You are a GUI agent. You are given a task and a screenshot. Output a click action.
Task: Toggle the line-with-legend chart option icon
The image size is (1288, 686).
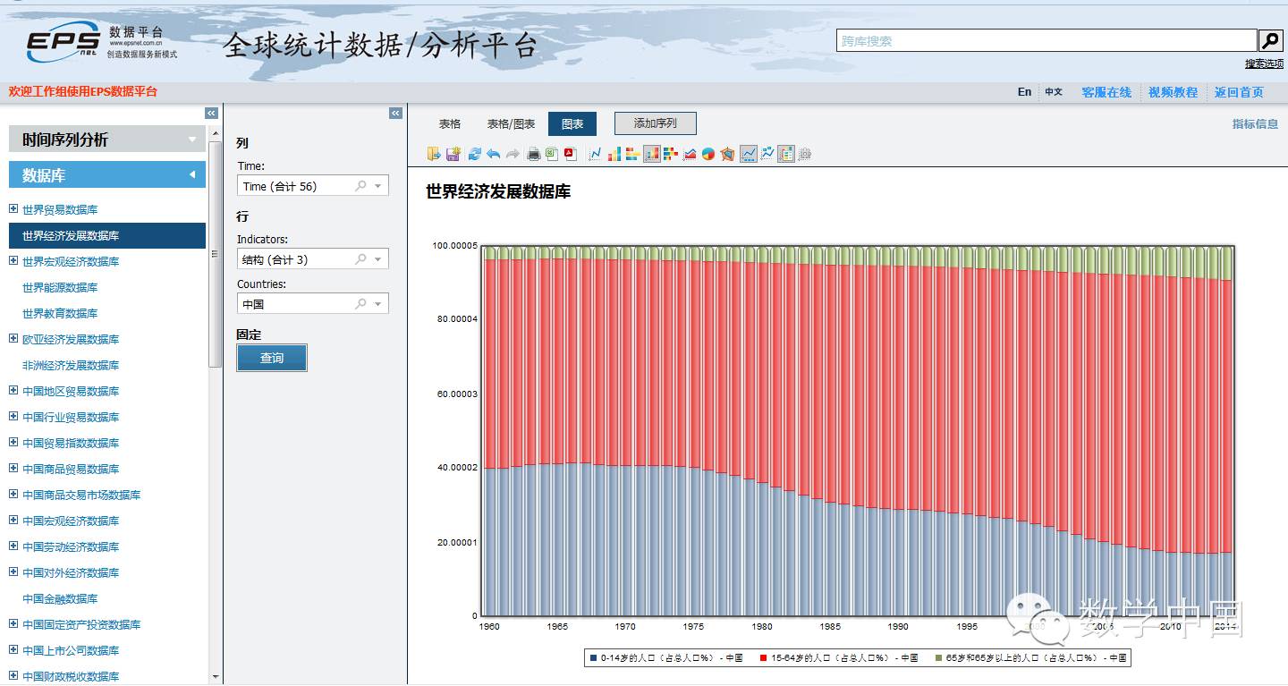coord(749,154)
